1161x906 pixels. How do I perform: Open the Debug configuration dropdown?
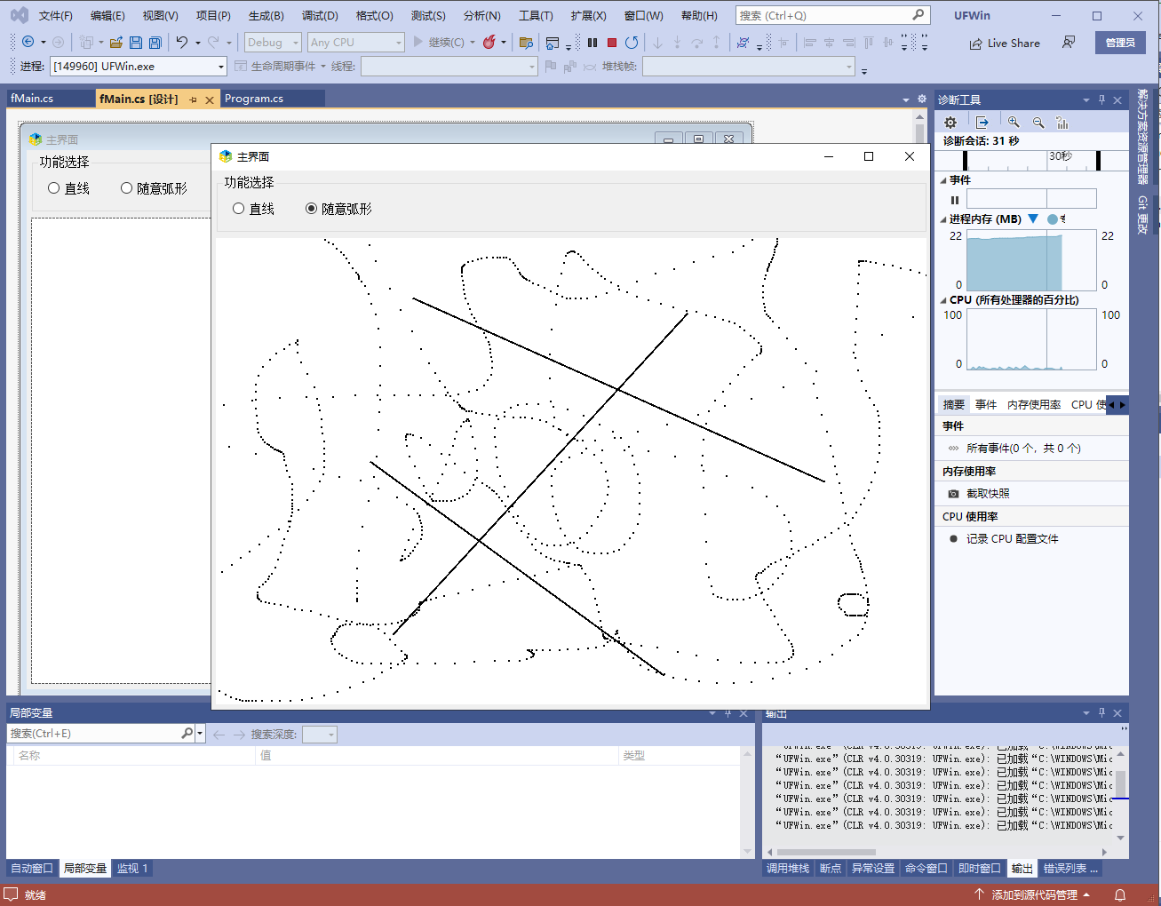click(x=273, y=42)
